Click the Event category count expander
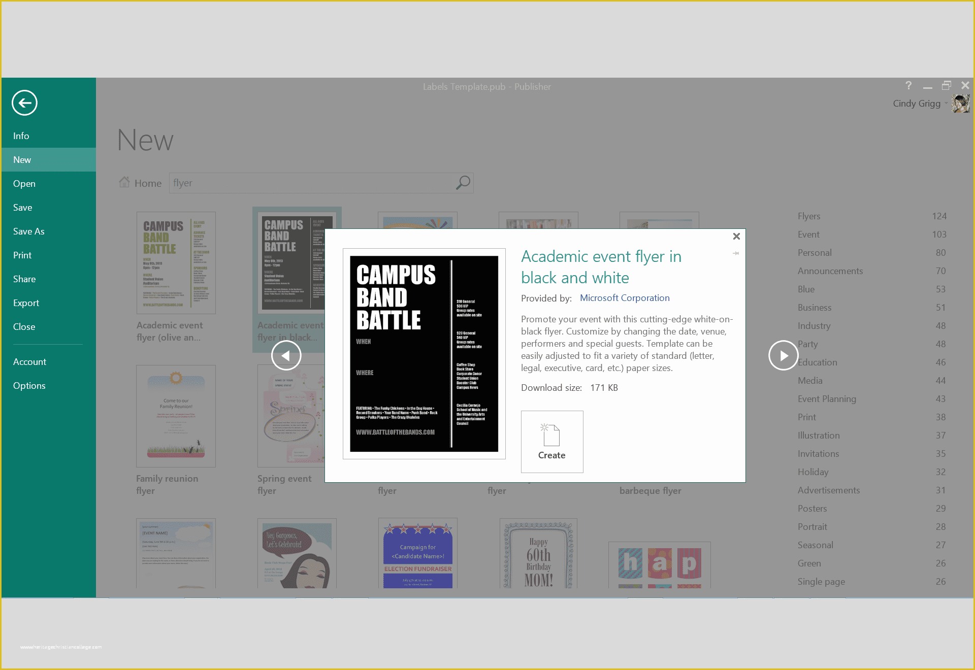Viewport: 975px width, 670px height. coord(940,234)
